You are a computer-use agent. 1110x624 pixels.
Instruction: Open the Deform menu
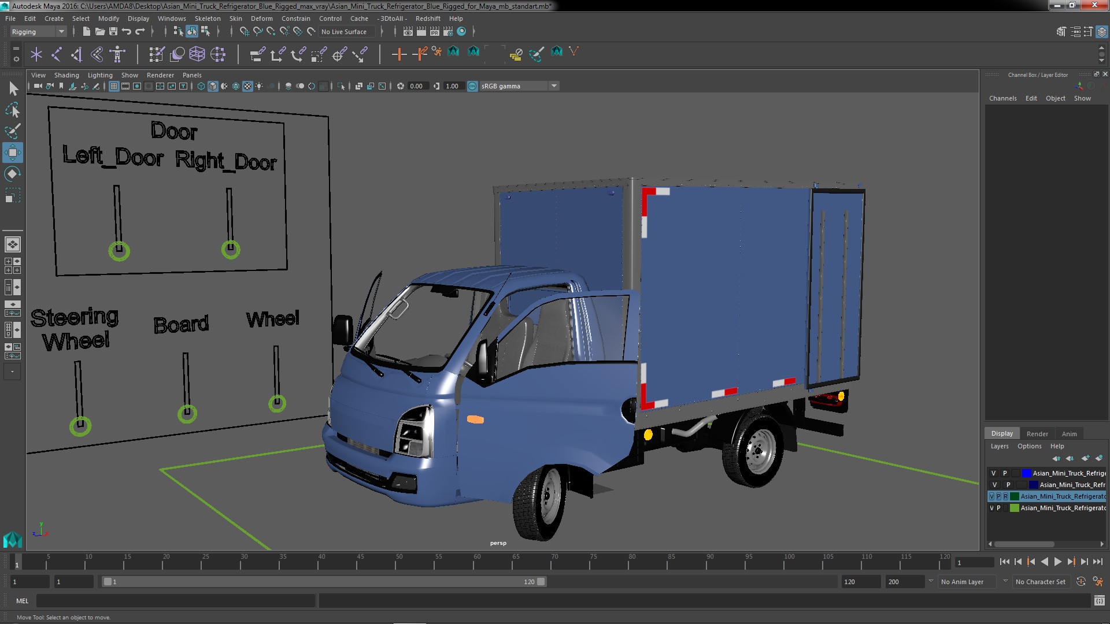coord(261,18)
